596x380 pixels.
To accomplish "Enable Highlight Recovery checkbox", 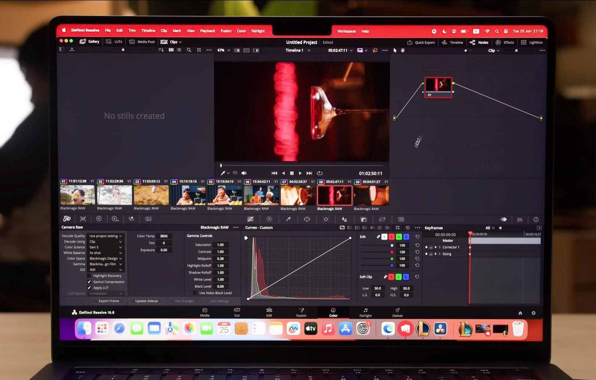I will [x=89, y=276].
